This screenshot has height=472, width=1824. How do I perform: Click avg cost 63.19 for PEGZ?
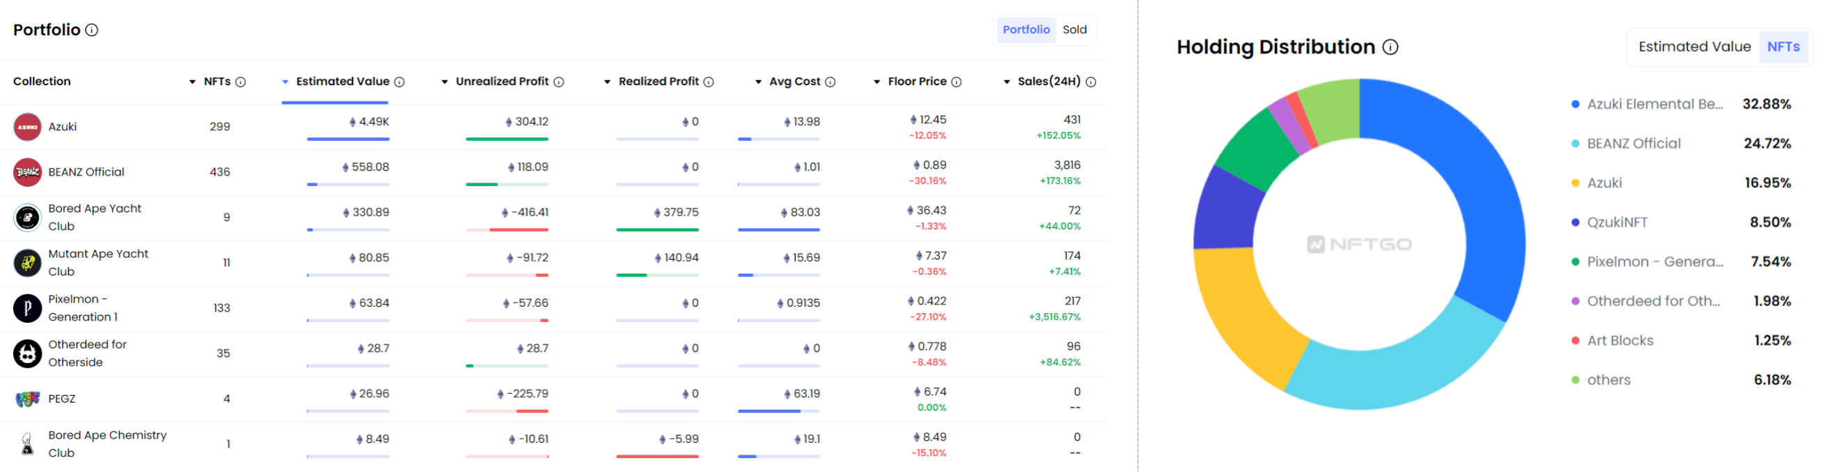(801, 394)
